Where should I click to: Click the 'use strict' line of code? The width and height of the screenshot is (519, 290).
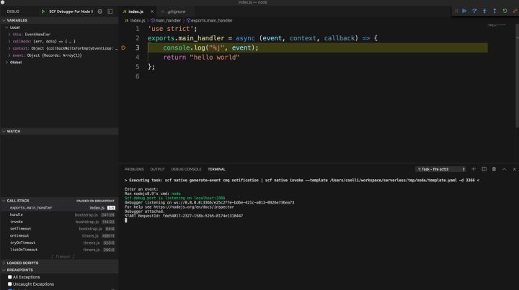172,29
